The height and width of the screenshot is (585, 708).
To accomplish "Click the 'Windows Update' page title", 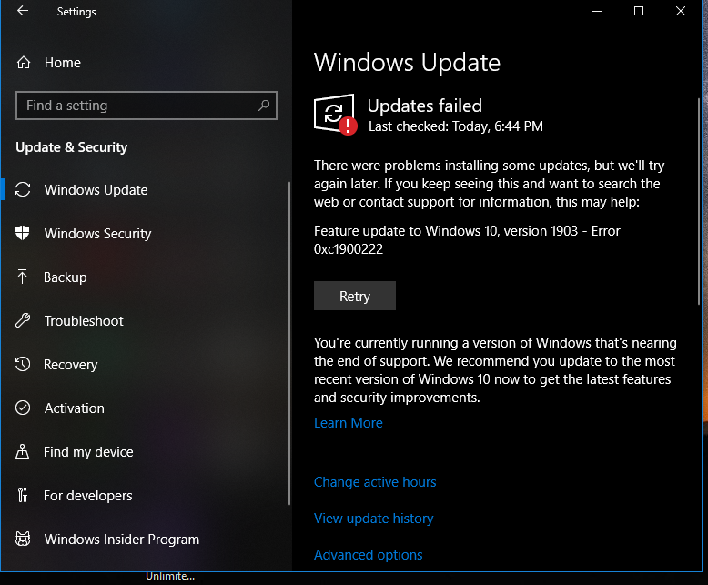I will 407,62.
